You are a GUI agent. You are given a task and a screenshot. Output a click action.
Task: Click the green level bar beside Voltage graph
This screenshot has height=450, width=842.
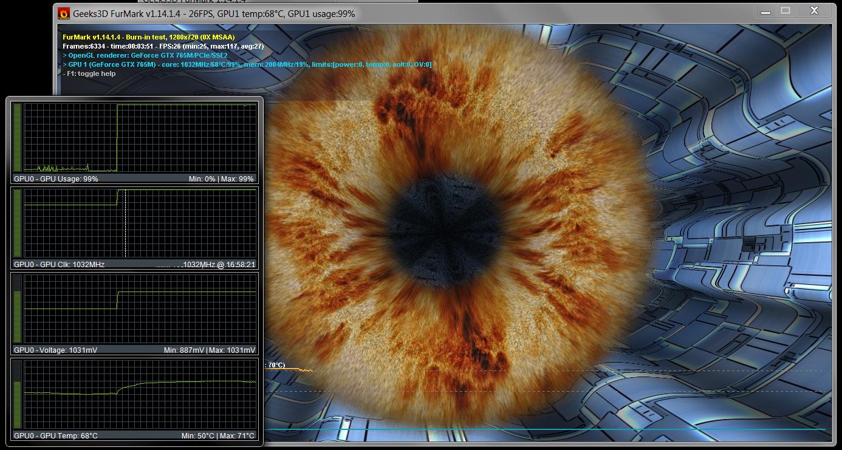(18, 309)
